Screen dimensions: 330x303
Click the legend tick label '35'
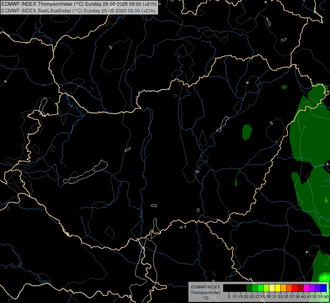(286, 297)
